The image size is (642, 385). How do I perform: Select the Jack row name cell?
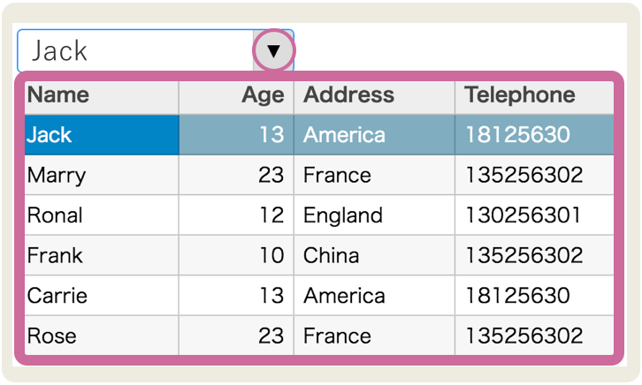102,135
